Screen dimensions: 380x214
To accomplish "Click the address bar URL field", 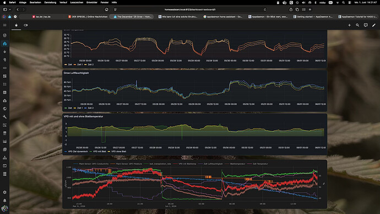I will 190,10.
